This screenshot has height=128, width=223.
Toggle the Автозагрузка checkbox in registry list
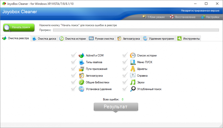point(74,75)
